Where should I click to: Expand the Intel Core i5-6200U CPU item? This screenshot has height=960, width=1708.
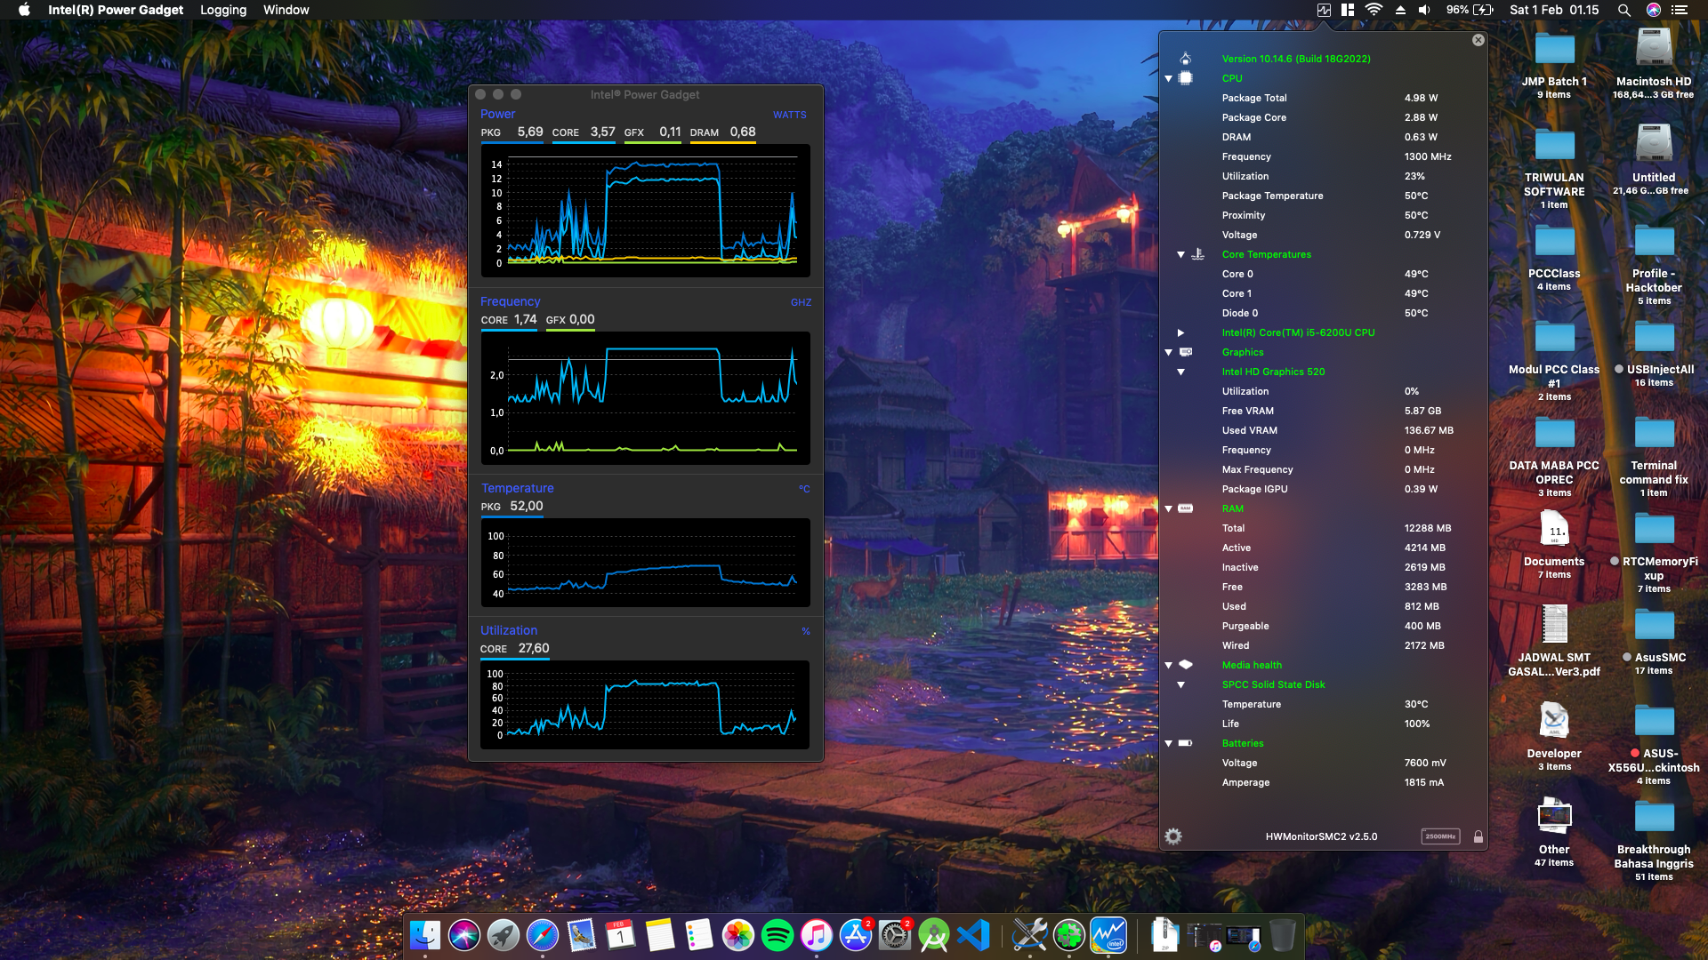click(x=1180, y=332)
